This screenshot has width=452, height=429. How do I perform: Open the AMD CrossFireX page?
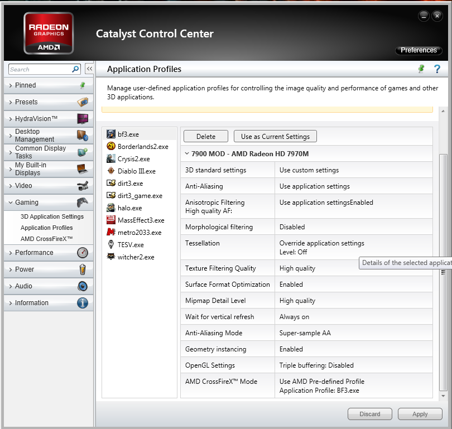[47, 239]
